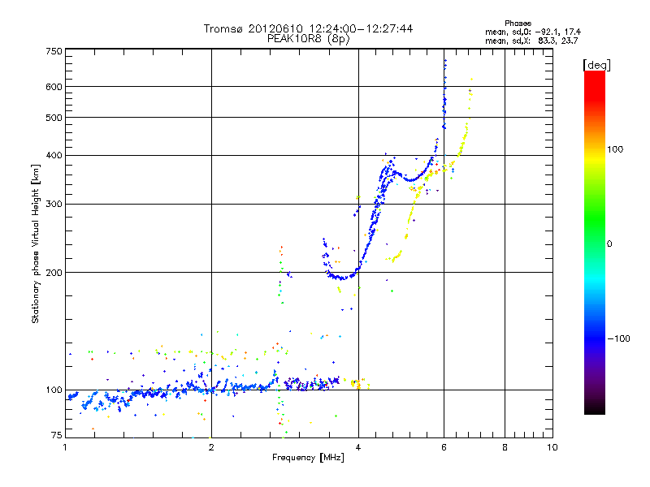
Task: Click the y-axis tick label '75'
Action: 57,435
